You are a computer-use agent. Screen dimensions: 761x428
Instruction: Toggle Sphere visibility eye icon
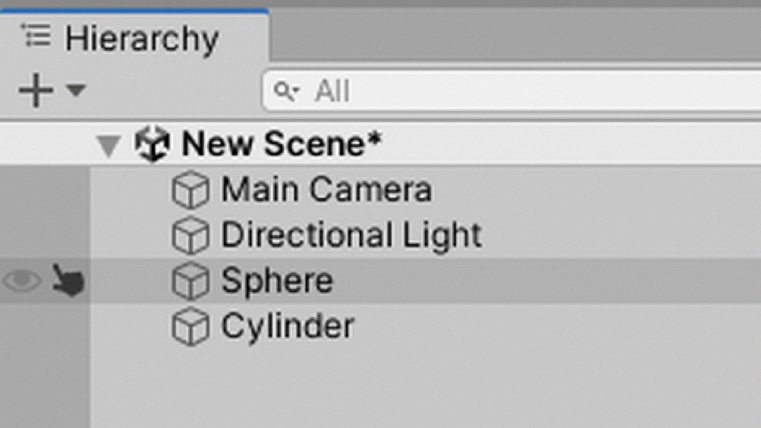pos(21,281)
